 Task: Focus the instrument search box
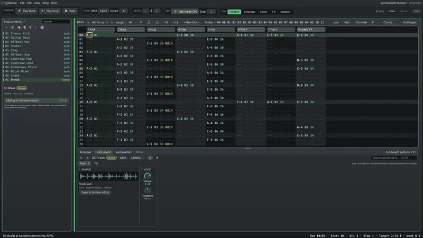(56, 21)
